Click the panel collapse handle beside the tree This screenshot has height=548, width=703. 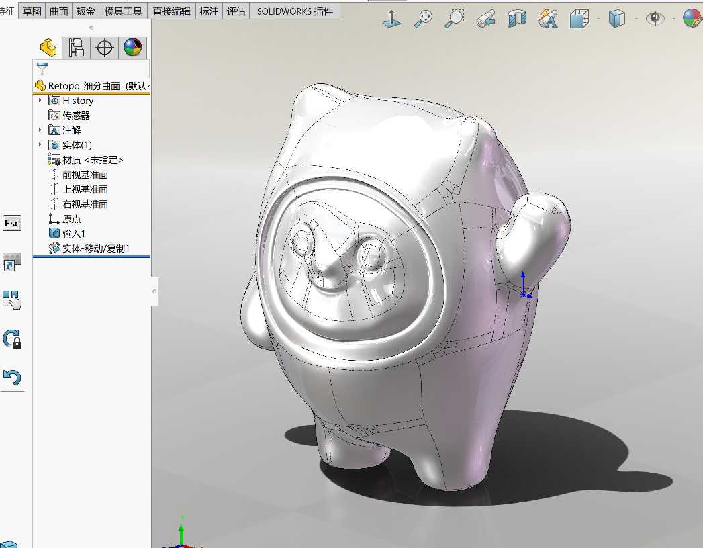click(x=154, y=291)
